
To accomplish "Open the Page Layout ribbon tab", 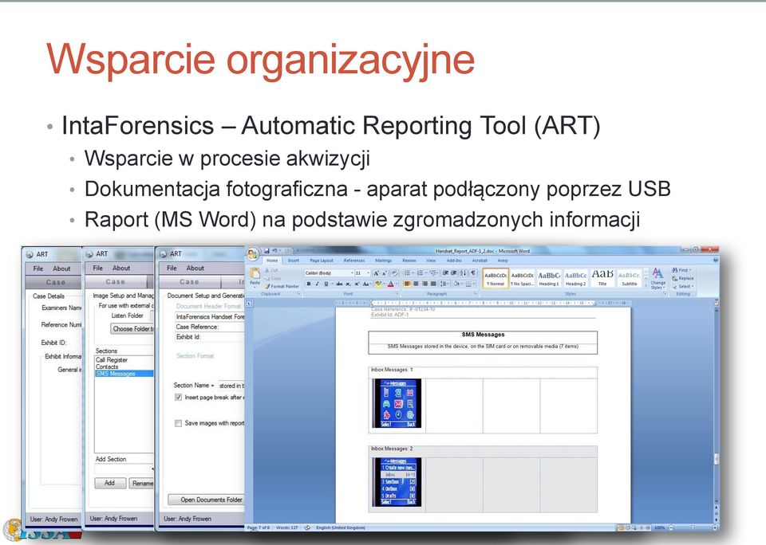I will pos(322,260).
